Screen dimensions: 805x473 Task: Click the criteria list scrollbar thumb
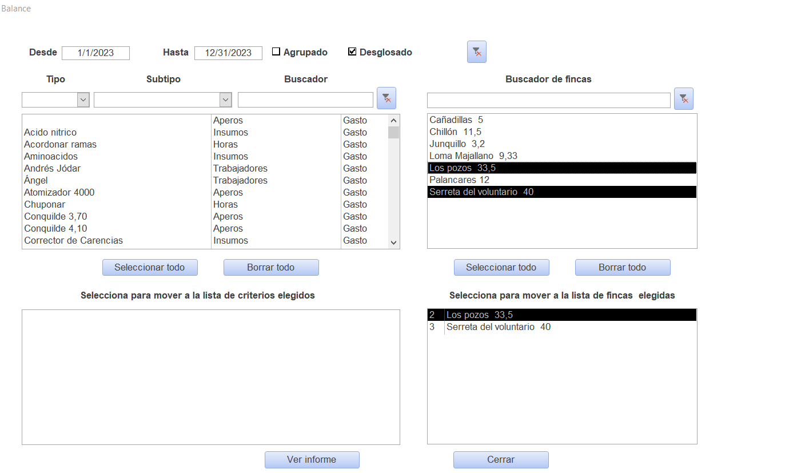coord(393,133)
